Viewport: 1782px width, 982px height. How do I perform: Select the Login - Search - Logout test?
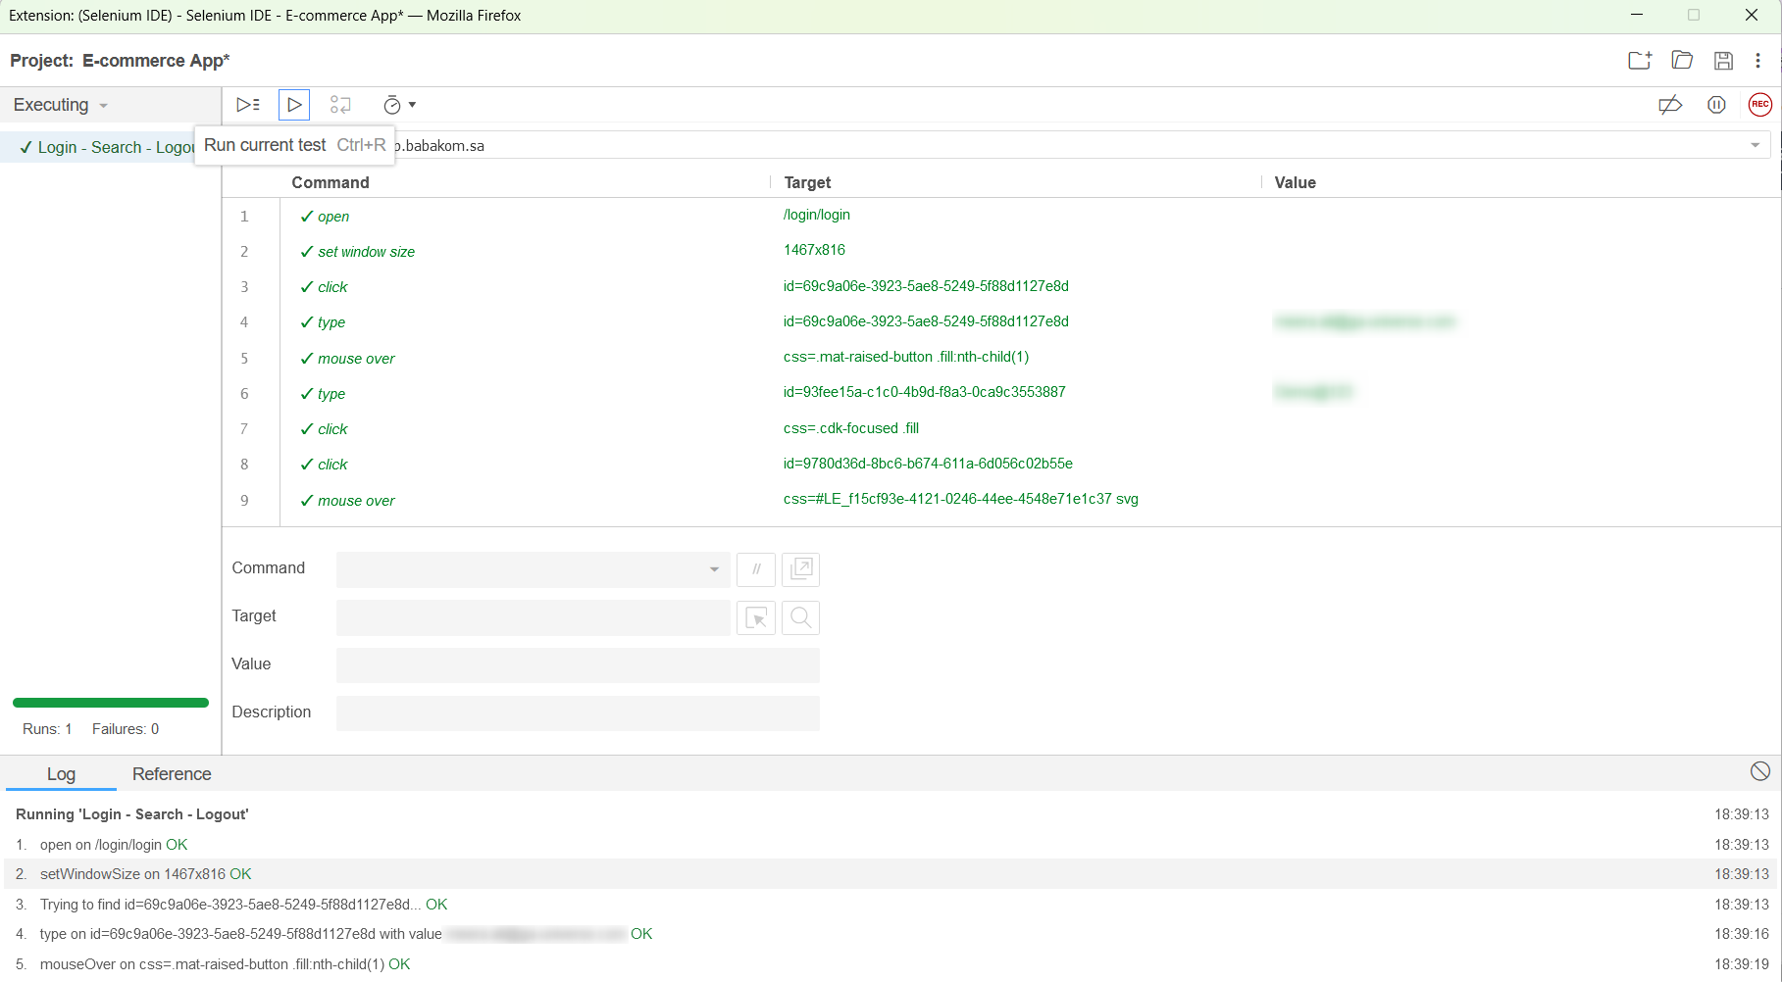pos(108,147)
